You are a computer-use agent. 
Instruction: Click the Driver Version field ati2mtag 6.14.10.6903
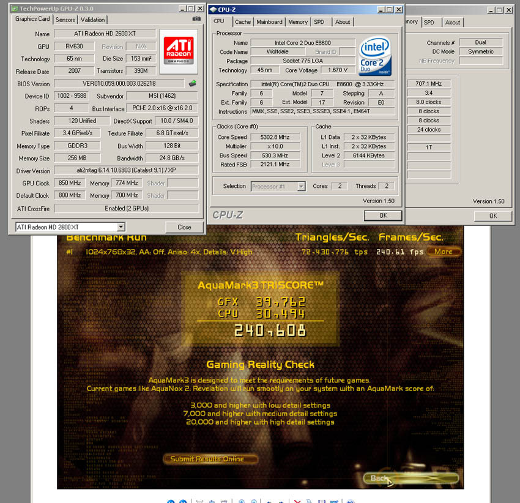point(126,171)
